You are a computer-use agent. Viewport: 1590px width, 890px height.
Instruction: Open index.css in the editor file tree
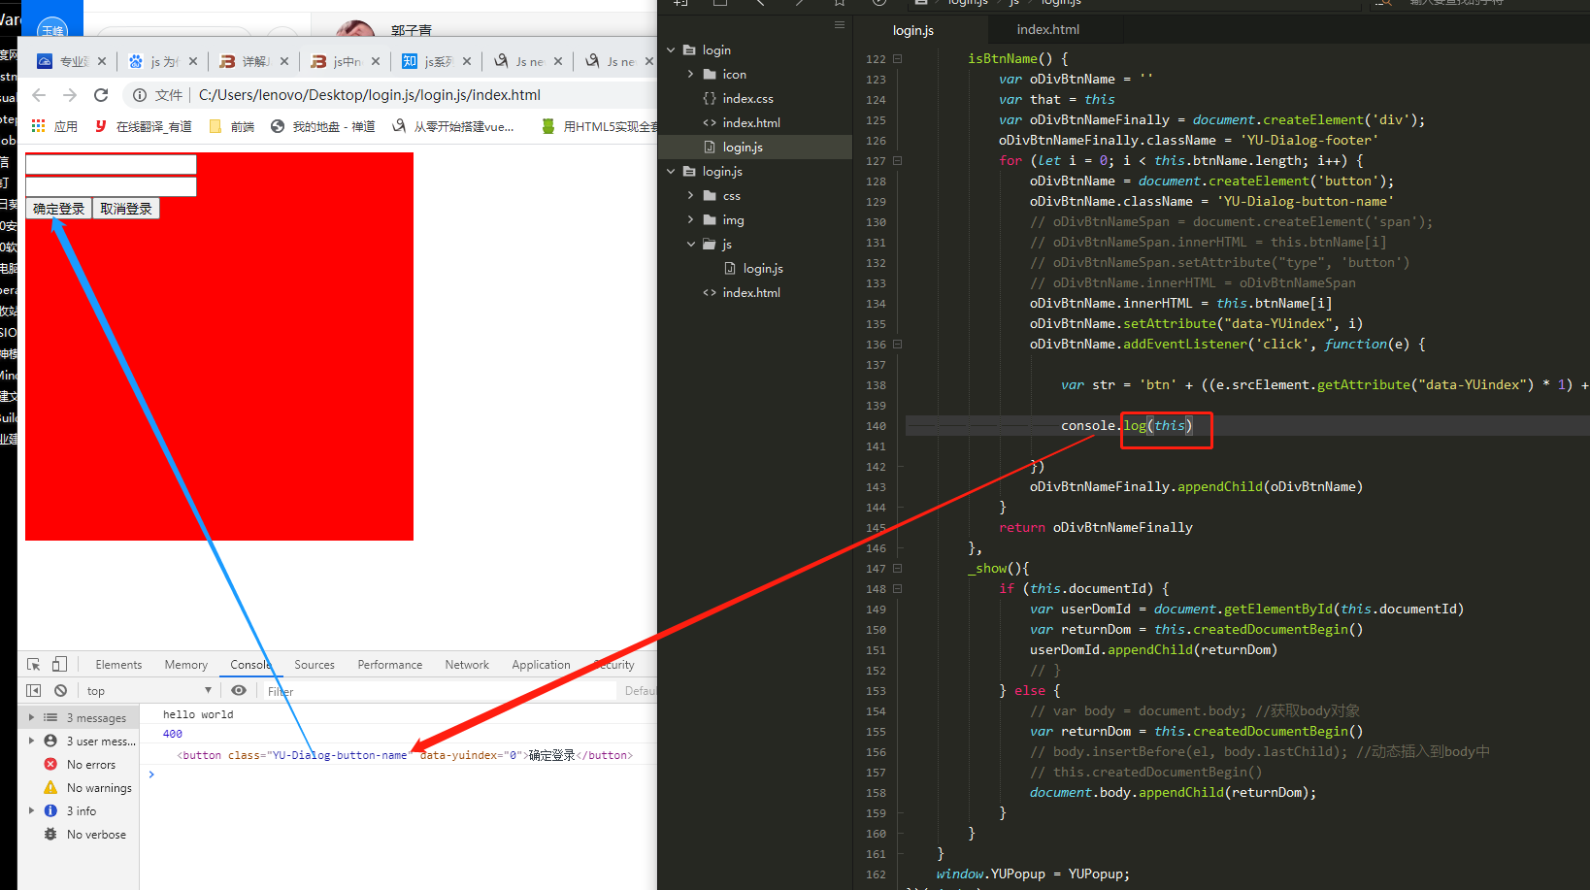pyautogui.click(x=747, y=99)
